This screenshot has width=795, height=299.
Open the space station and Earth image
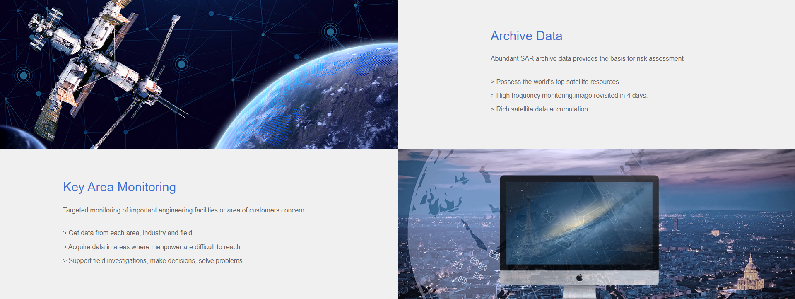pos(199,75)
